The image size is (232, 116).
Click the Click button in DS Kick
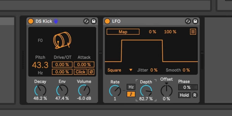(x=80, y=72)
